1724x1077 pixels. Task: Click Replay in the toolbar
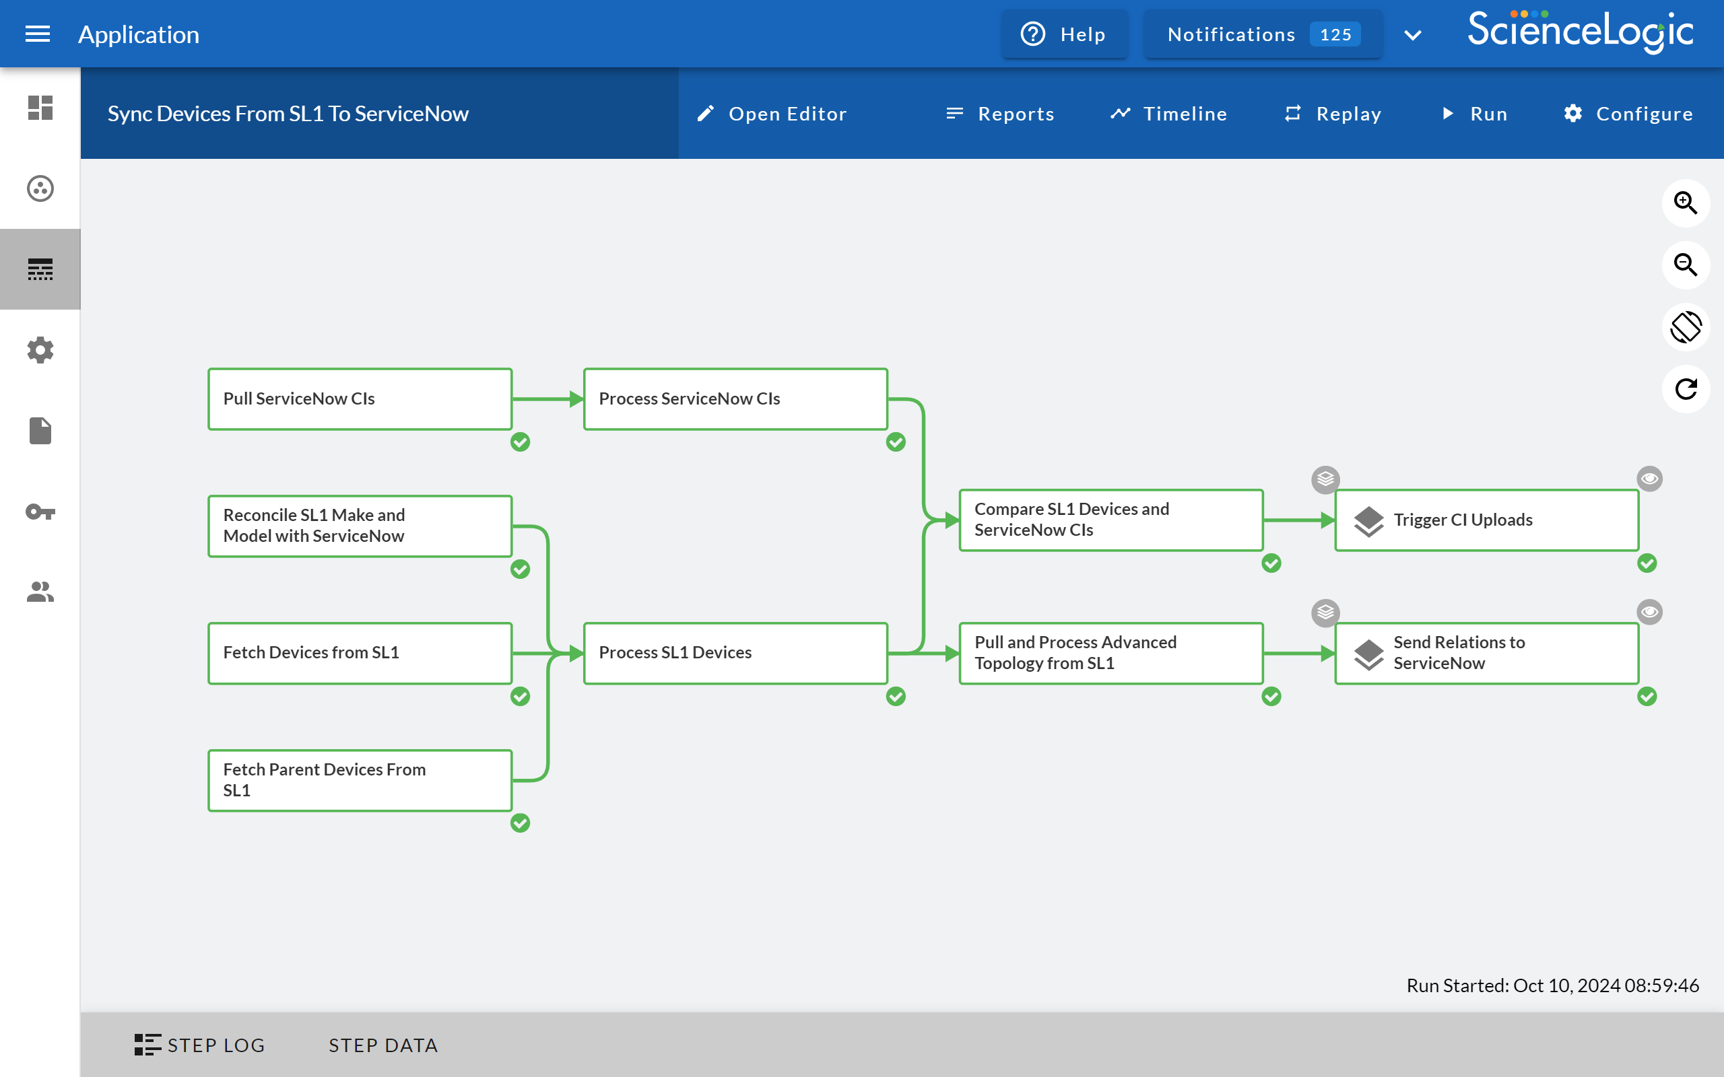point(1332,113)
